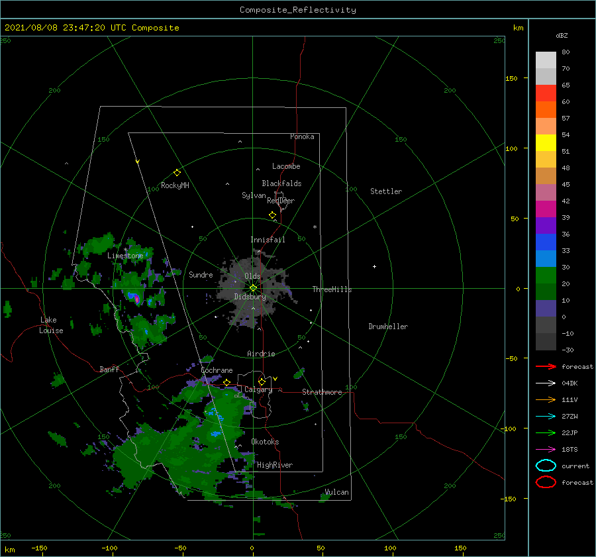Click the green 22JP arrow in legend
Viewport: 596px width, 557px height.
pyautogui.click(x=546, y=432)
